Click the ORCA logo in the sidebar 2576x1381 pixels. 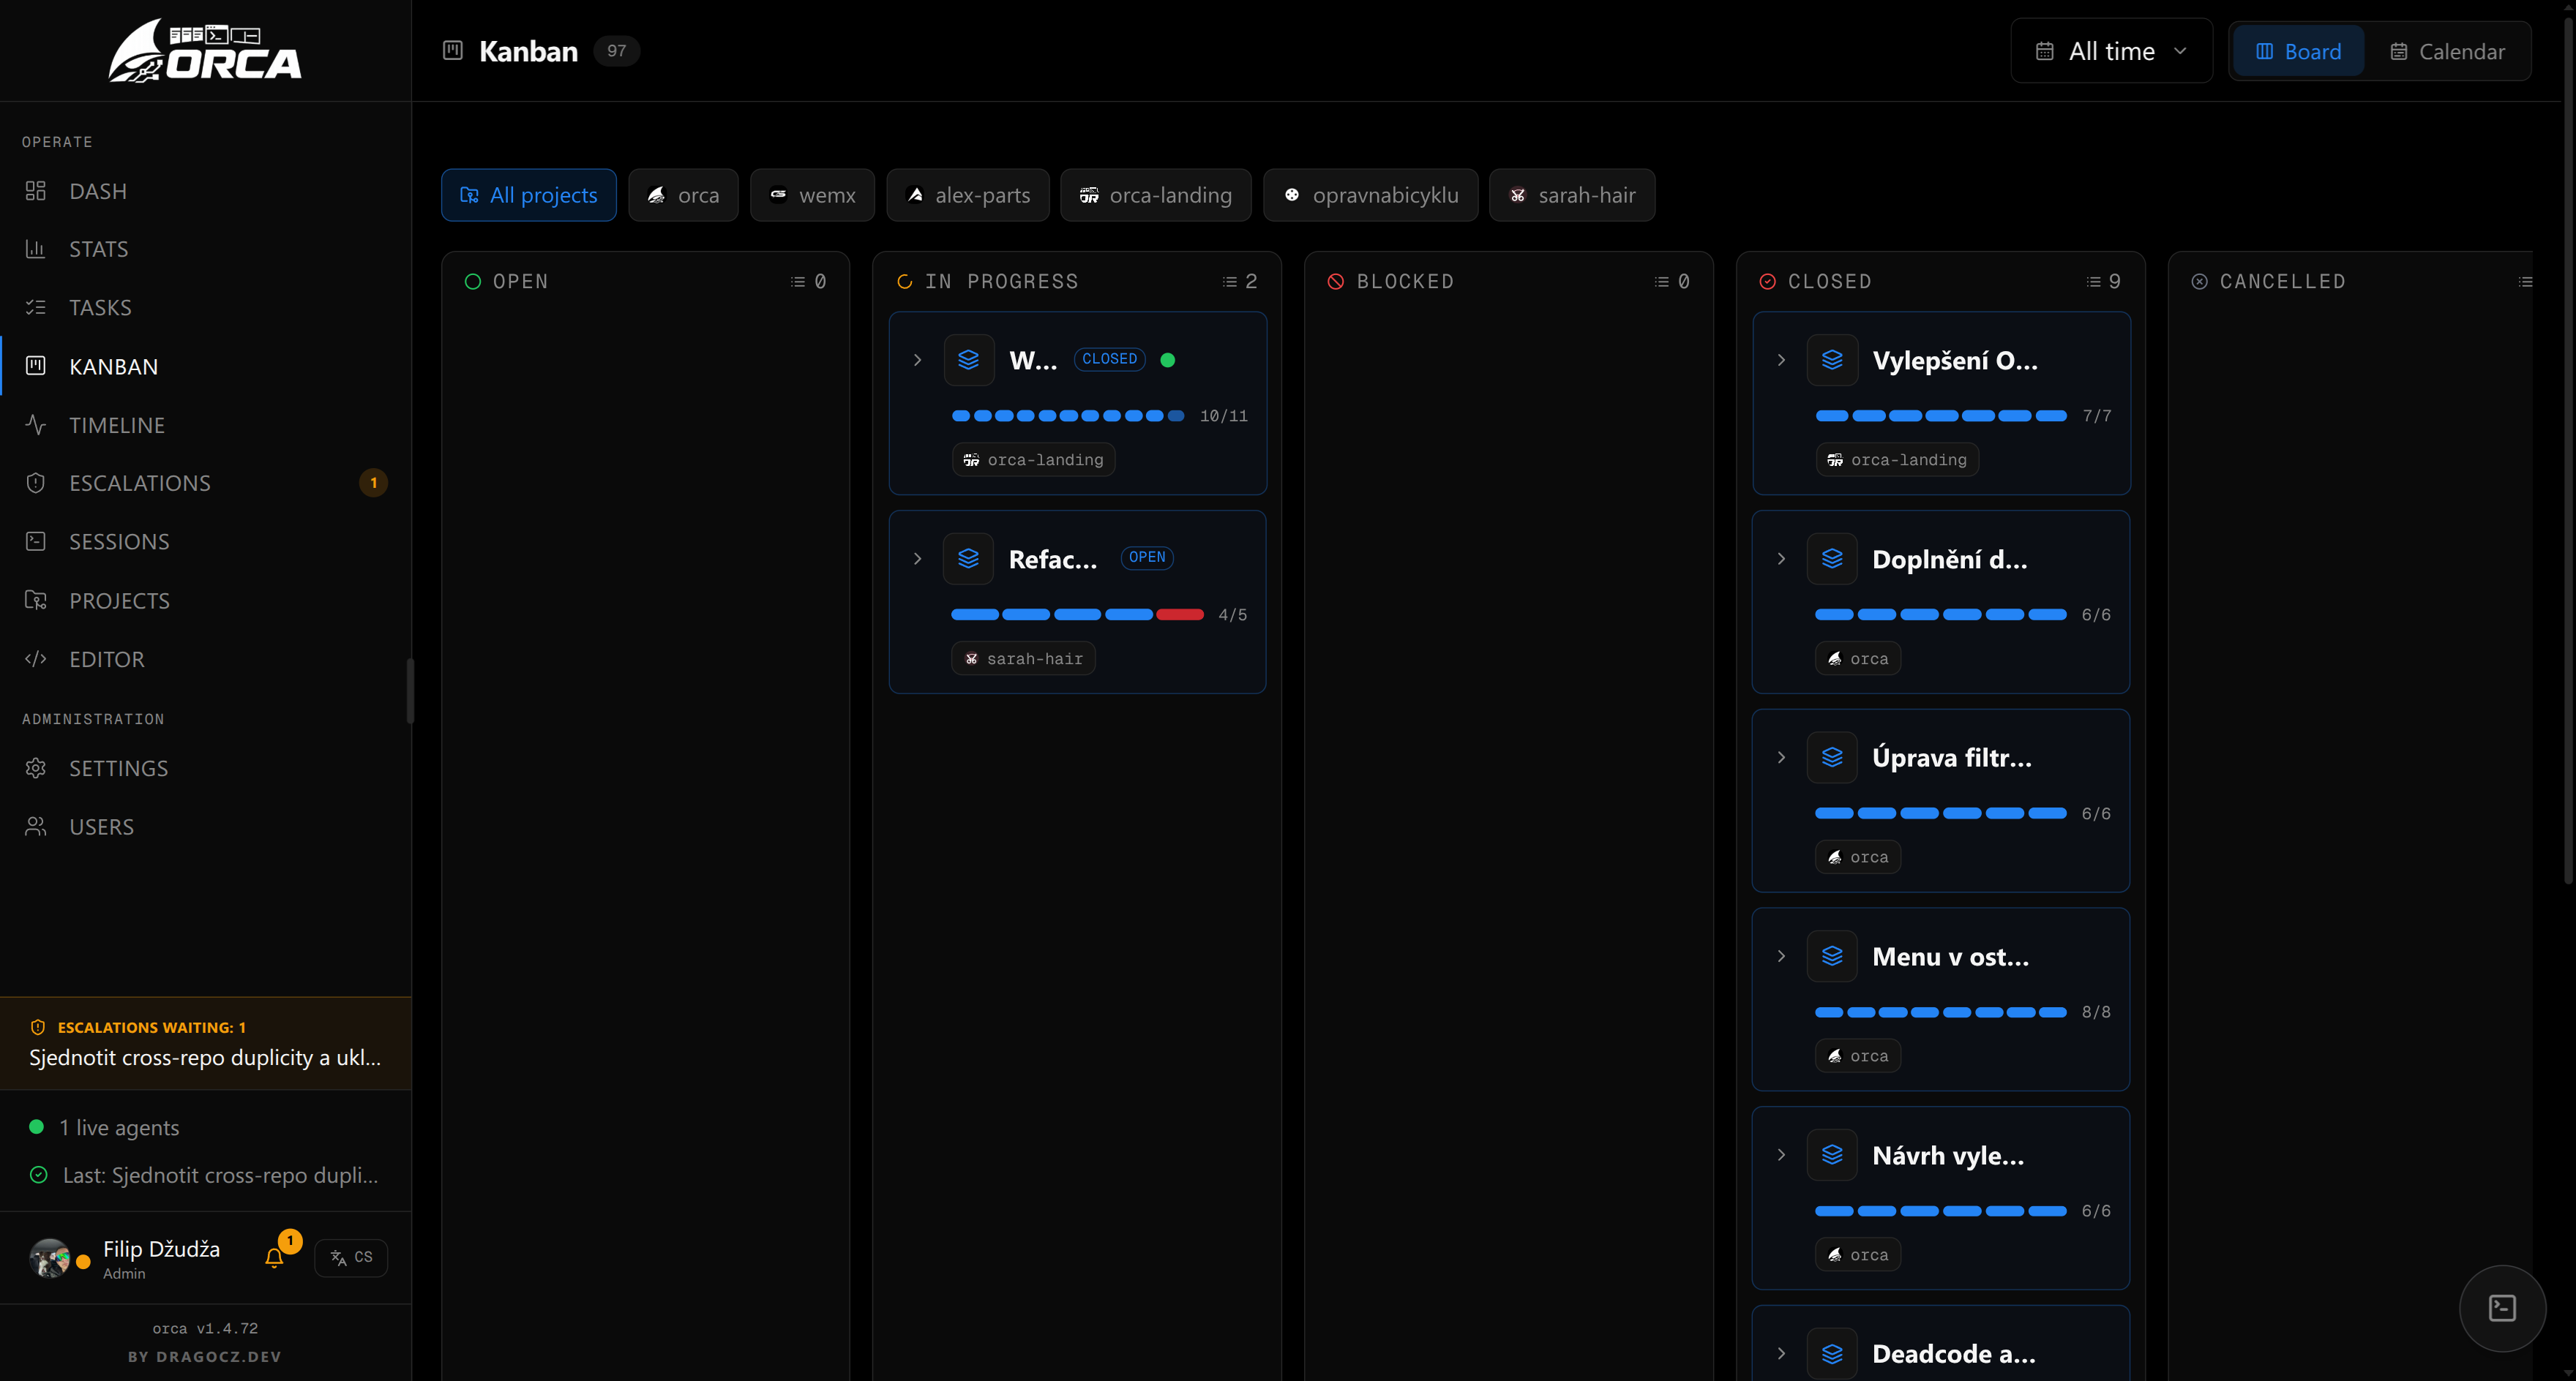tap(205, 50)
